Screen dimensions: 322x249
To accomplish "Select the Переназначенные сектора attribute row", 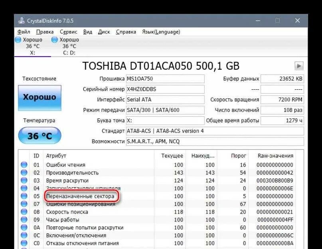I will tap(157, 196).
